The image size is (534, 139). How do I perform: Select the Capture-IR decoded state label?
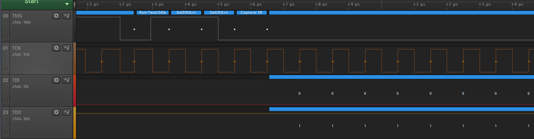click(x=252, y=13)
